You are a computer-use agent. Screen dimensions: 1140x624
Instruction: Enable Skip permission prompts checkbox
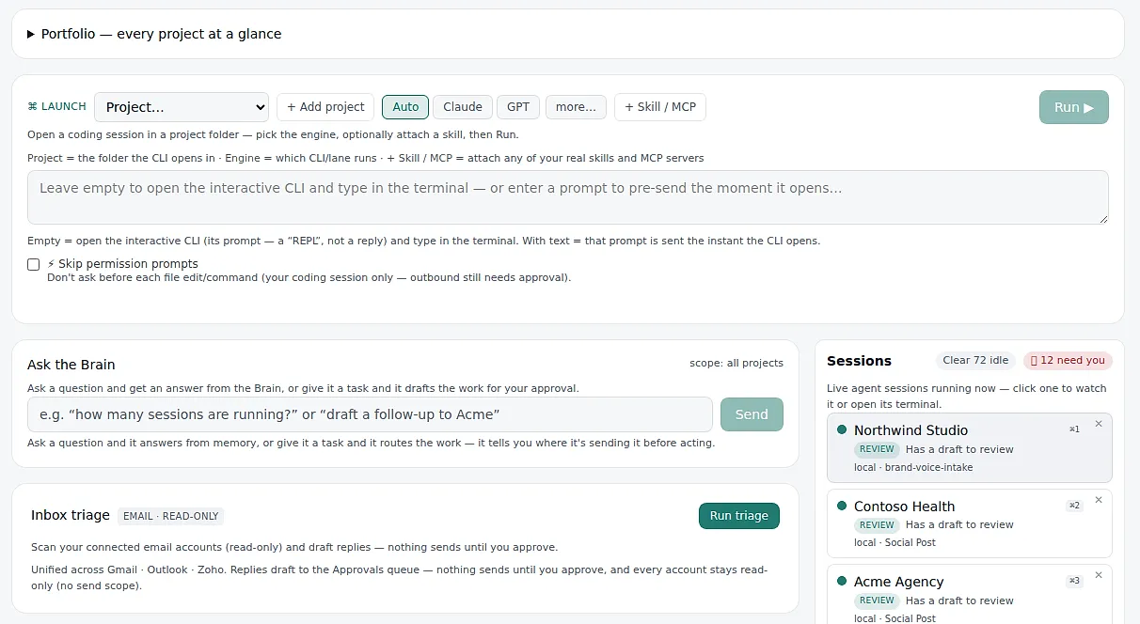tap(34, 264)
